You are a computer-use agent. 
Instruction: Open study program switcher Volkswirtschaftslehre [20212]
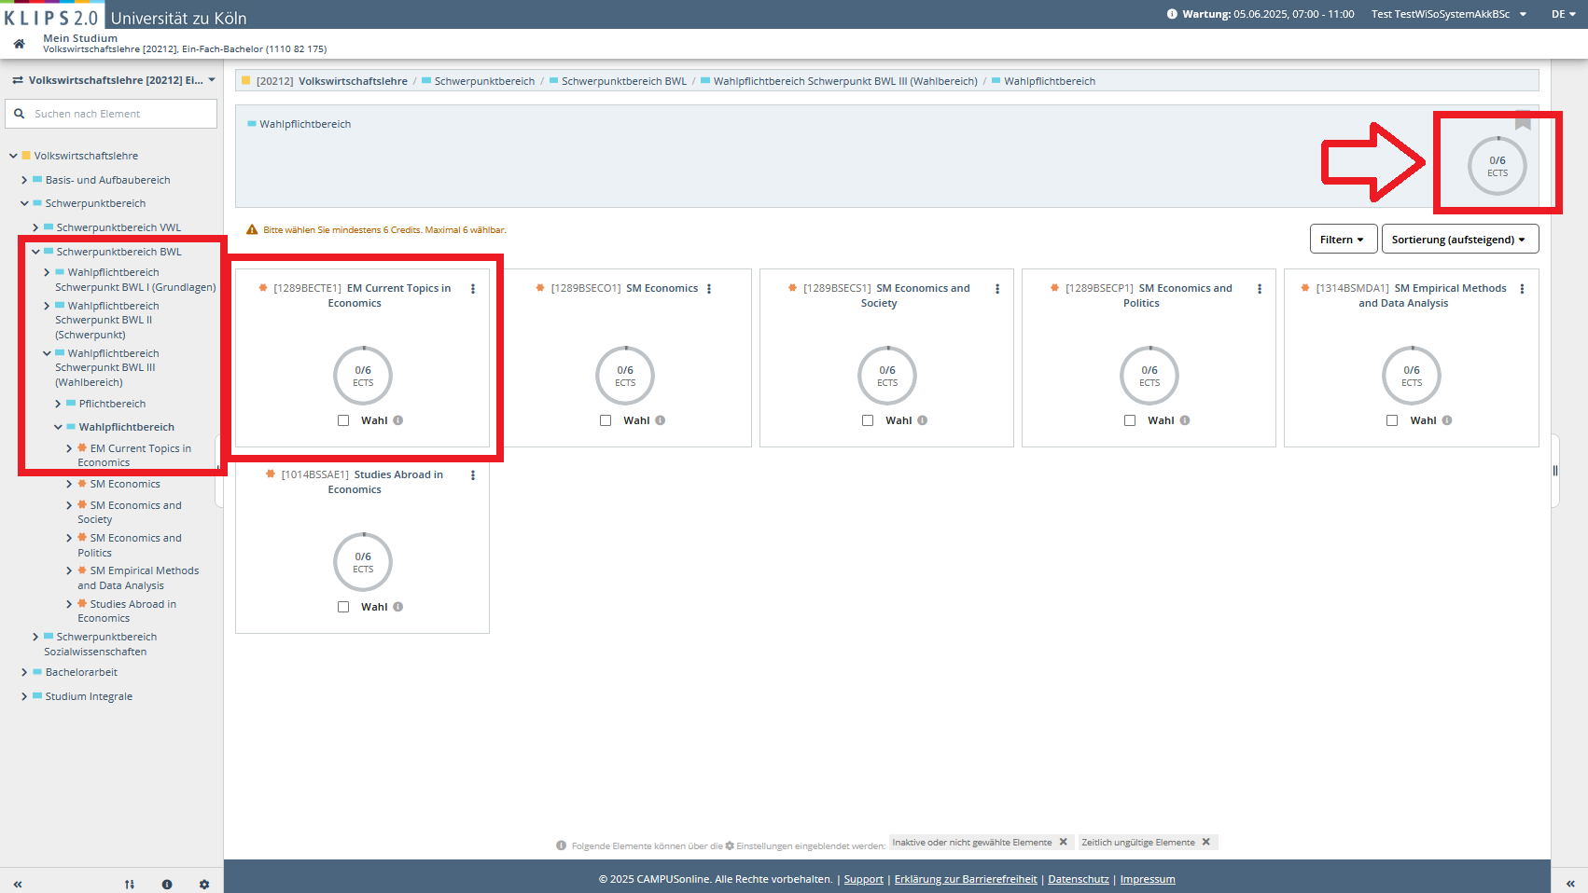[114, 80]
